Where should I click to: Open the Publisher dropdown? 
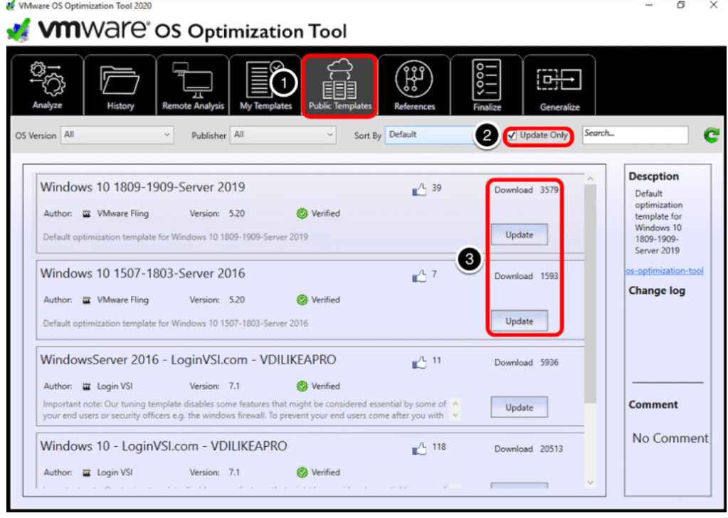[x=283, y=134]
